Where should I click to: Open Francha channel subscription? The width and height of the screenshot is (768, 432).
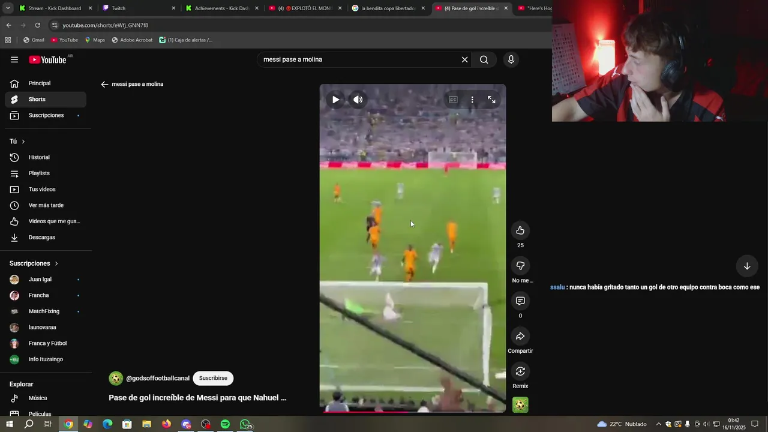pos(46,295)
